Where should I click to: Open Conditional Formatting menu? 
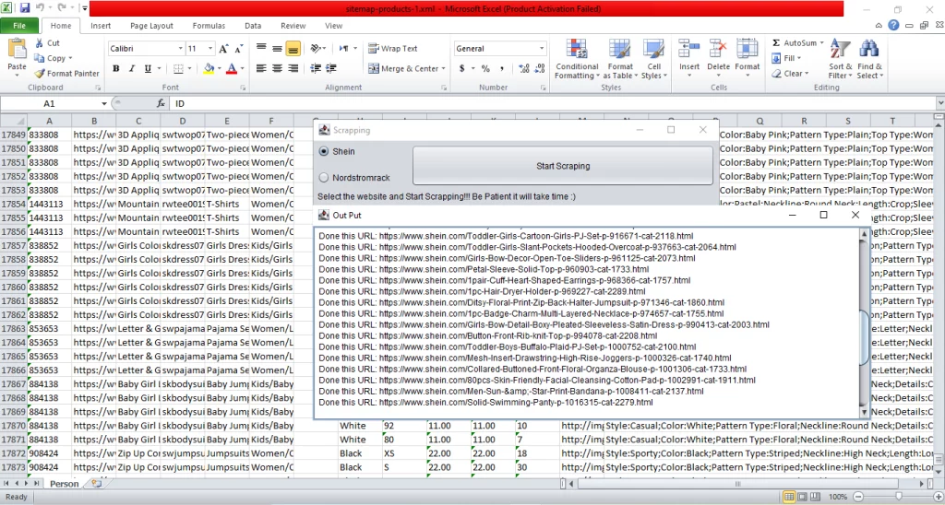[577, 59]
